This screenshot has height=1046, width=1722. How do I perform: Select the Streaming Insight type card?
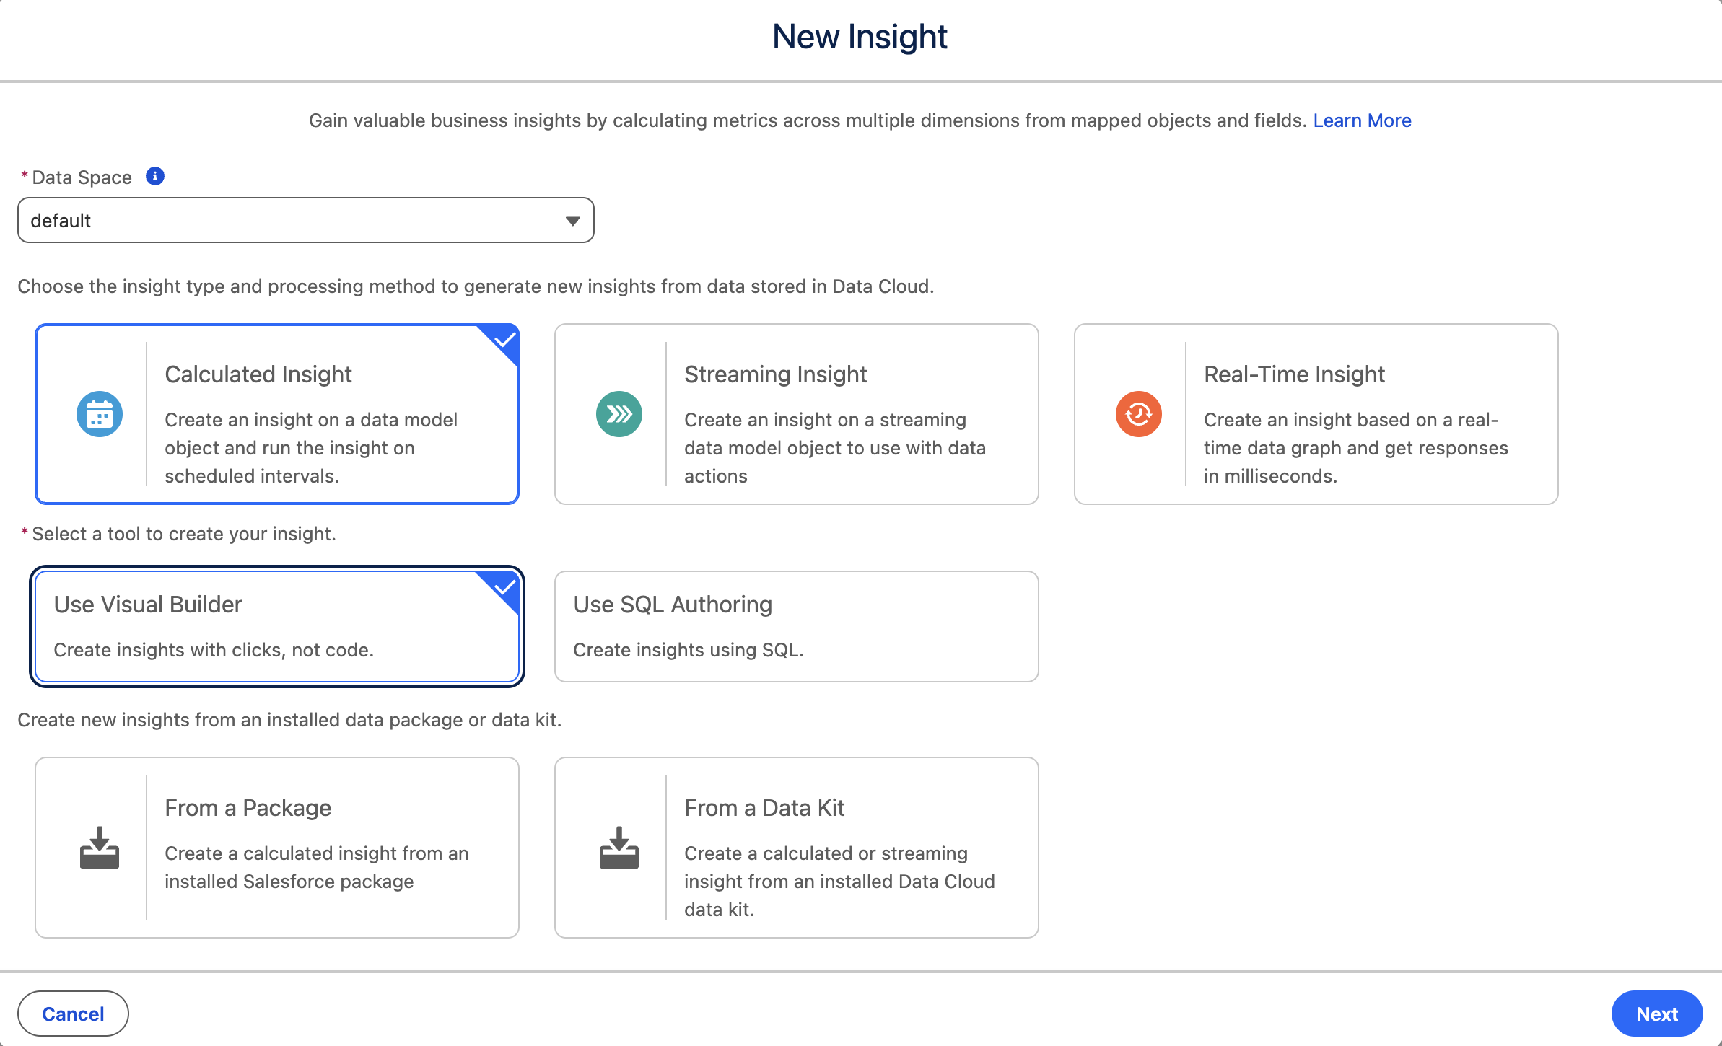click(x=796, y=414)
